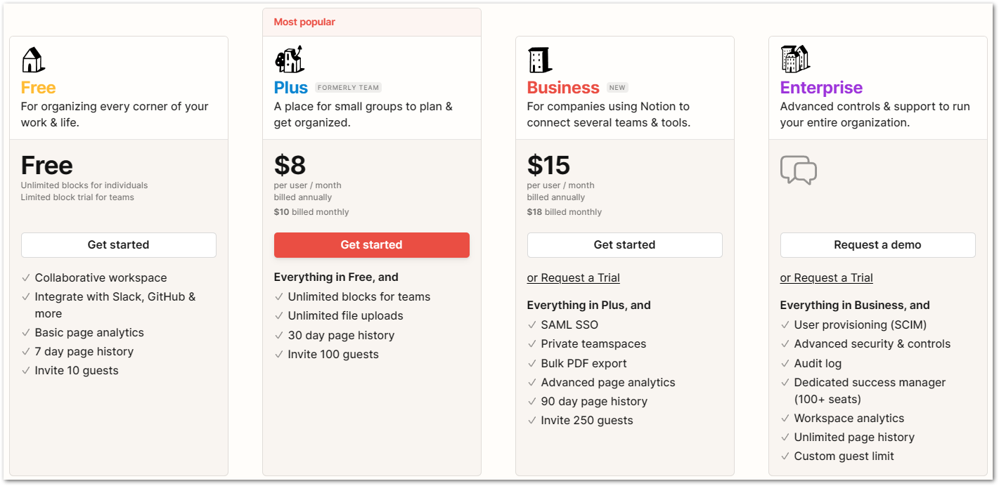Click the Free plan house icon
The image size is (999, 486).
point(32,60)
